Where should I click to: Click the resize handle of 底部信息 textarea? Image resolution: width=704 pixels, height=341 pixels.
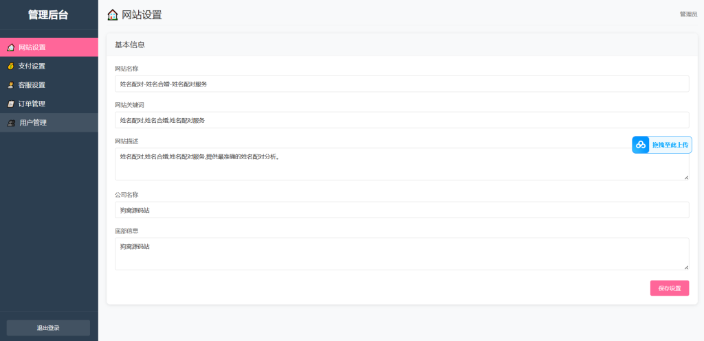(x=685, y=267)
